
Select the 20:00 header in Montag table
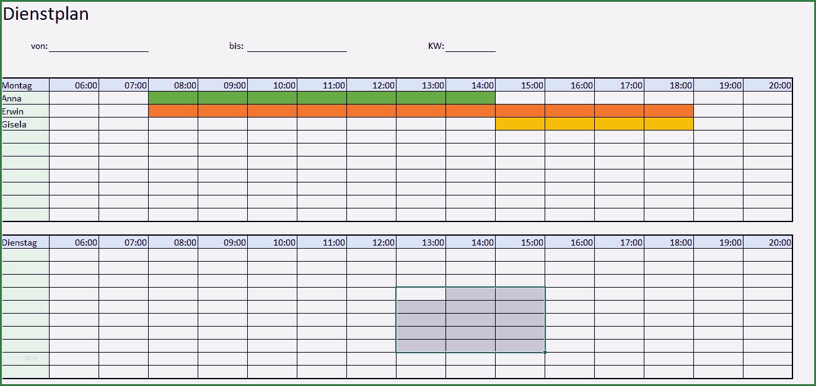coord(768,85)
